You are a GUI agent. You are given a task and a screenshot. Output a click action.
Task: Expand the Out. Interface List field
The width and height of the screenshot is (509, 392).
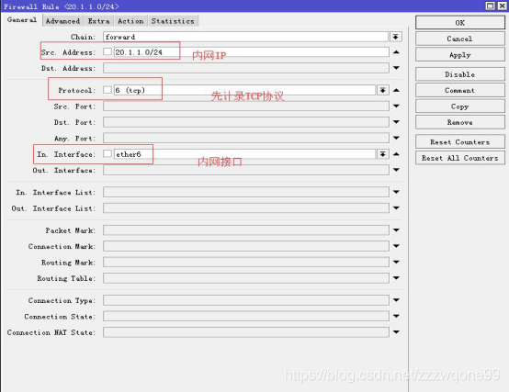(x=396, y=207)
